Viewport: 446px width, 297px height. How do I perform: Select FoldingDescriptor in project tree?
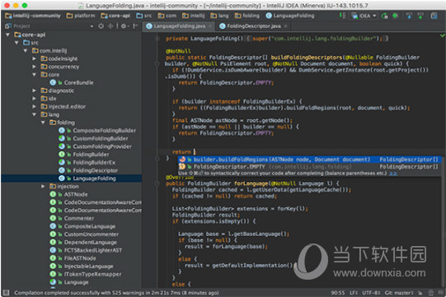pos(88,170)
